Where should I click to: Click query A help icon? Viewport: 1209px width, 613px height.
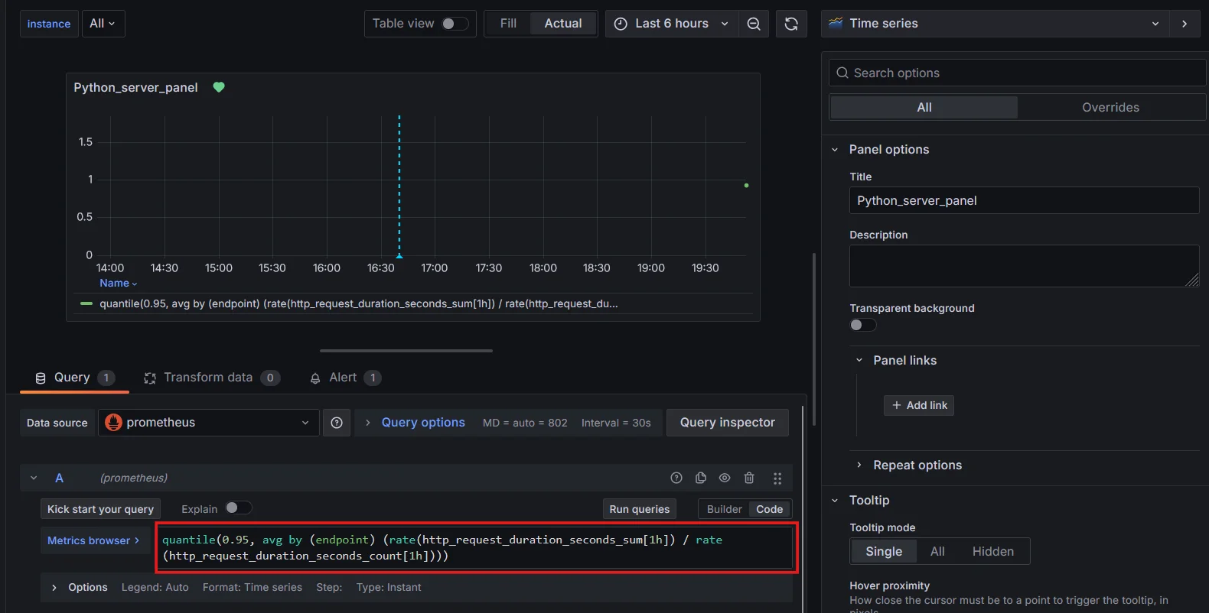click(676, 478)
